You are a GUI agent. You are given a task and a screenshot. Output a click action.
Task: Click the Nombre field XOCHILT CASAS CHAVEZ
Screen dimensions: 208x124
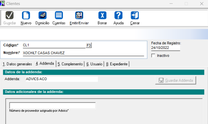tap(83, 53)
